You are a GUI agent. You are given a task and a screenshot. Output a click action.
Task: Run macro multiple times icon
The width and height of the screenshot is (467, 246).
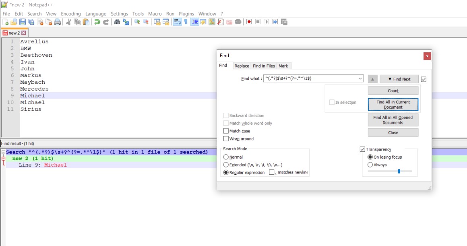(x=275, y=22)
